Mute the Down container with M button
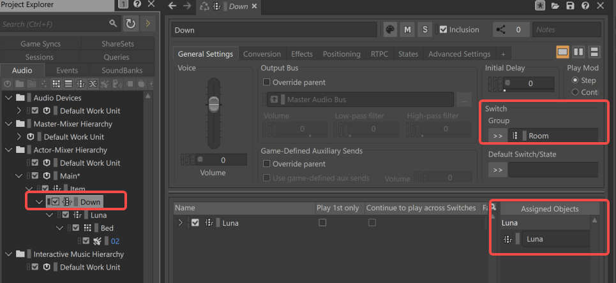The width and height of the screenshot is (616, 283). coord(407,29)
